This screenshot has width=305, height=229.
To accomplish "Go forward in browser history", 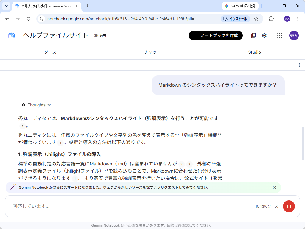I will 18,19.
